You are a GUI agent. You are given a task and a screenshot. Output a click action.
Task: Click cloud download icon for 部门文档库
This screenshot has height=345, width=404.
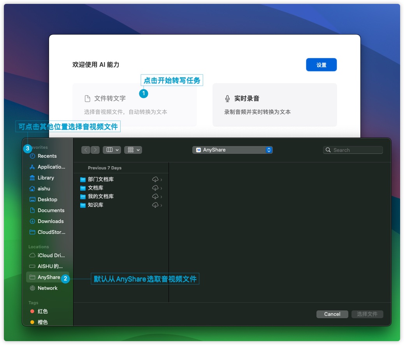tap(155, 179)
